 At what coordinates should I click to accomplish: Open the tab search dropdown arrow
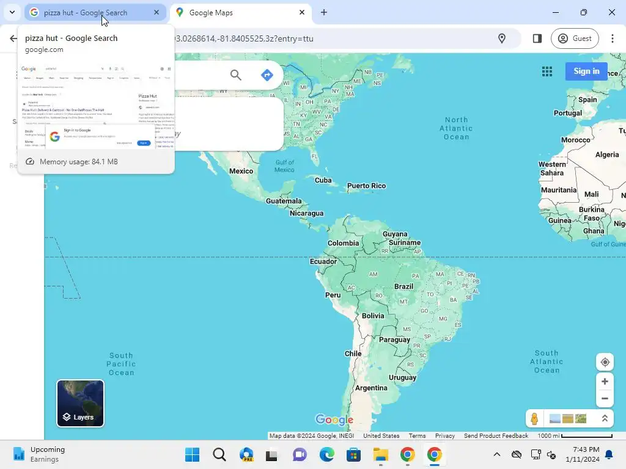pyautogui.click(x=12, y=12)
